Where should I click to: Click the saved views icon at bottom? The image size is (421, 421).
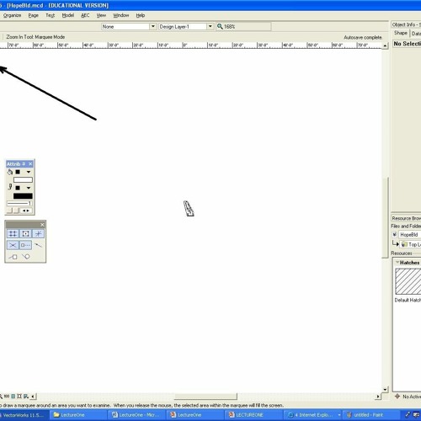pyautogui.click(x=26, y=397)
